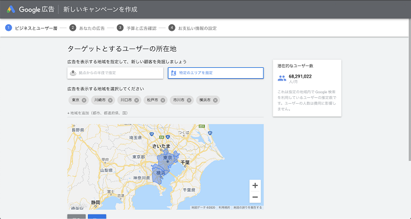The image size is (411, 219).
Task: Click the さいたま label on the map
Action: [x=161, y=147]
